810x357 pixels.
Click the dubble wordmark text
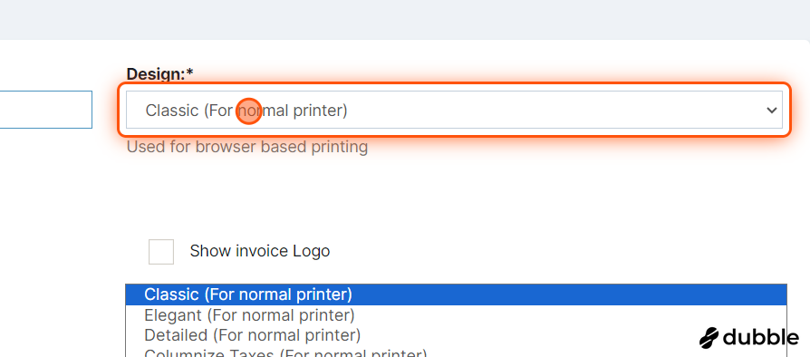(760, 337)
